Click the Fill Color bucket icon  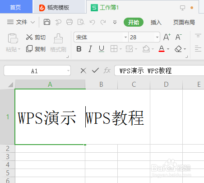click(x=146, y=49)
